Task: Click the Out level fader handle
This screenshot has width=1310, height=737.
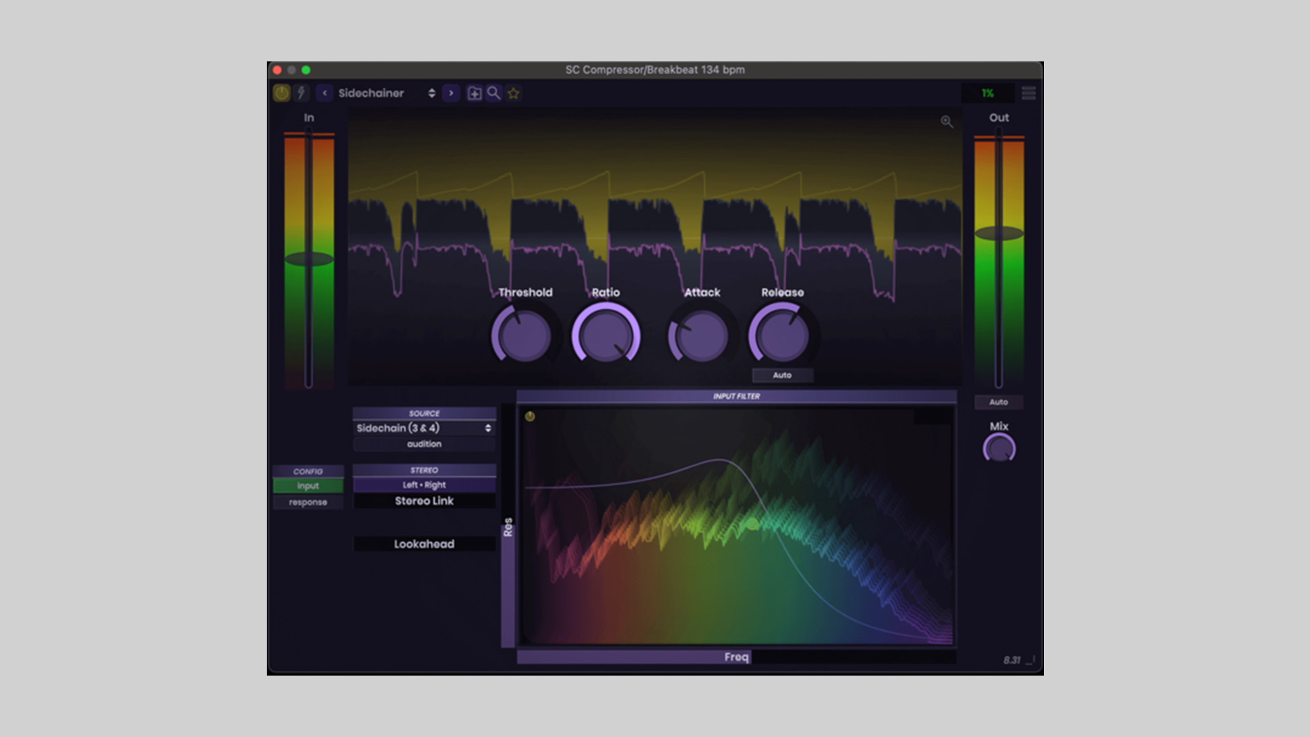Action: (x=999, y=233)
